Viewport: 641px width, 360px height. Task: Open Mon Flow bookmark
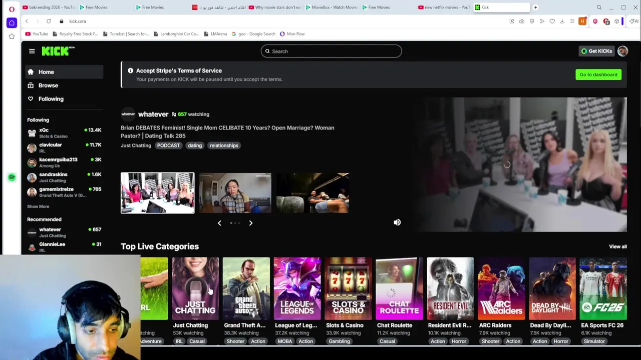[x=292, y=34]
